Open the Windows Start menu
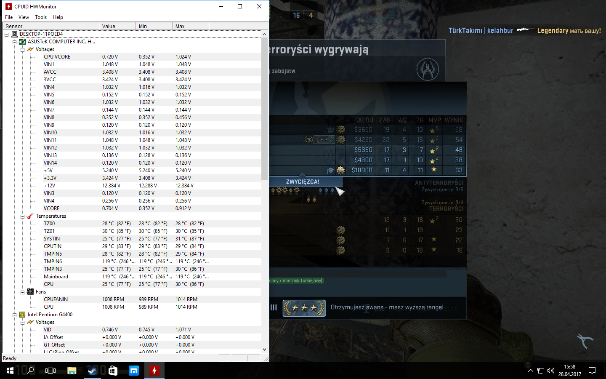 click(x=10, y=371)
